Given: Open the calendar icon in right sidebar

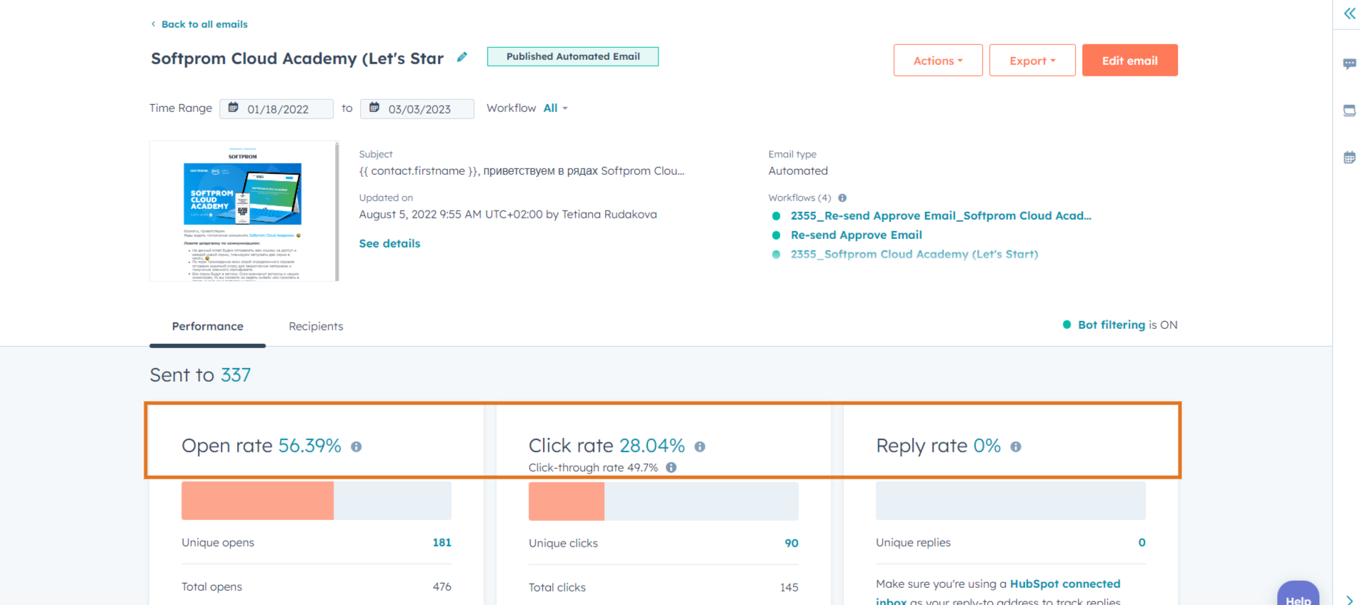Looking at the screenshot, I should pos(1349,158).
